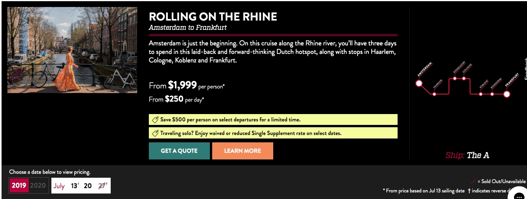Choose the July 20 sailing date
The width and height of the screenshot is (527, 199).
pyautogui.click(x=88, y=186)
